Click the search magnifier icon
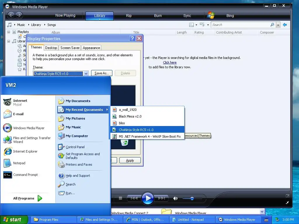Image resolution: width=299 pixels, height=224 pixels. [x=272, y=25]
